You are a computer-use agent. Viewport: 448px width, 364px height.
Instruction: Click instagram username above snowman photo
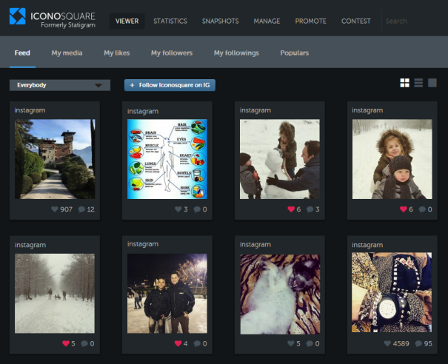click(x=255, y=110)
